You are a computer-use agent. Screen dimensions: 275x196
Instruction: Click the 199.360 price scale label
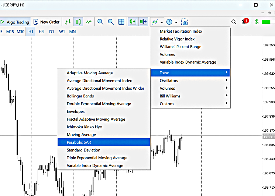pyautogui.click(x=269, y=45)
